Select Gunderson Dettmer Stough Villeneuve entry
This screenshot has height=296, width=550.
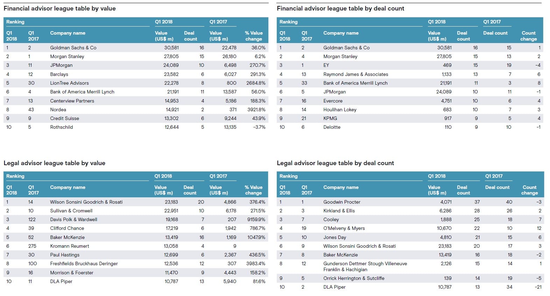365,263
